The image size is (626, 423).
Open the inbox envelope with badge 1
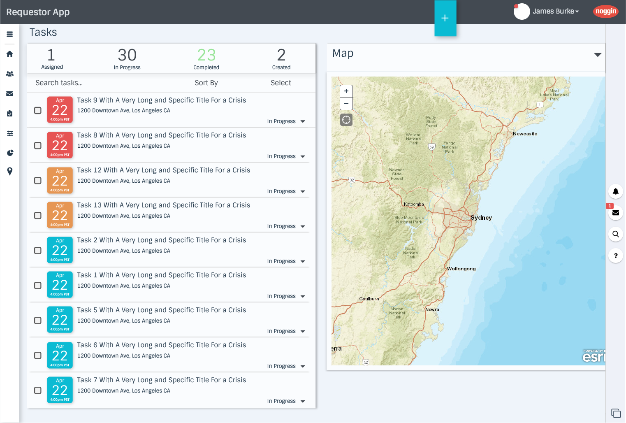click(x=615, y=213)
